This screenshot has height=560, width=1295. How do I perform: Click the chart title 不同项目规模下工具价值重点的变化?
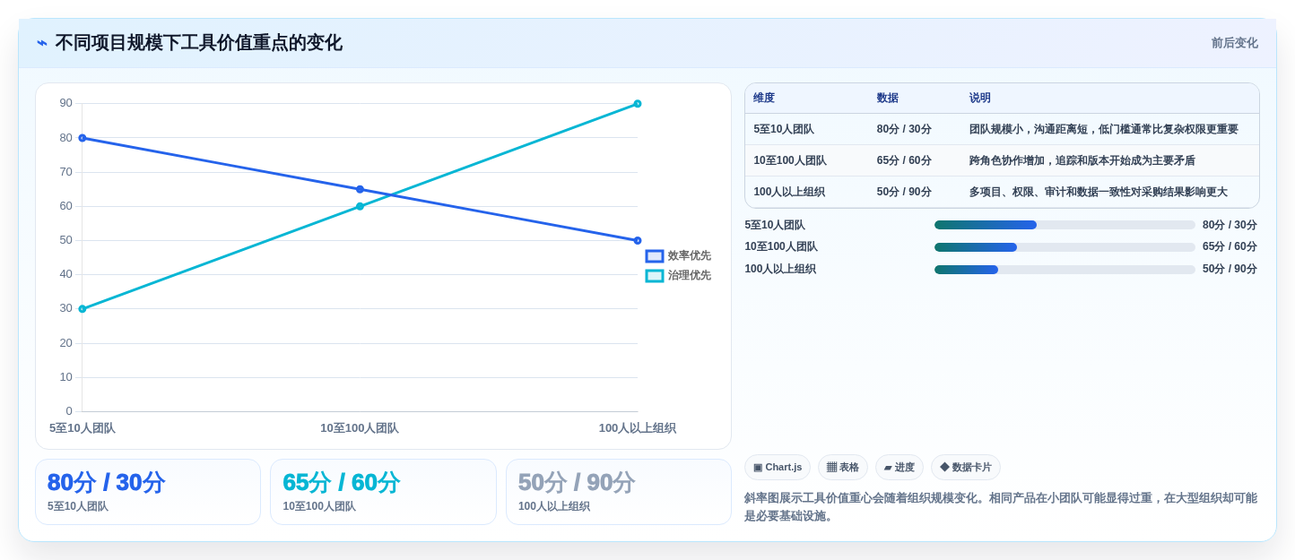pyautogui.click(x=199, y=43)
